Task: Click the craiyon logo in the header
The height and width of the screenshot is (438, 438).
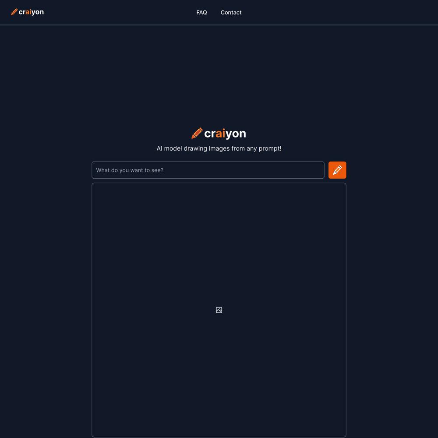Action: [x=27, y=12]
